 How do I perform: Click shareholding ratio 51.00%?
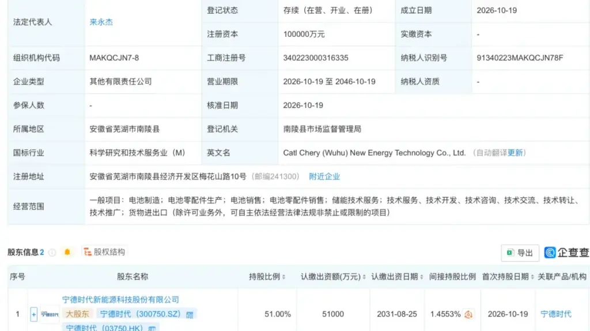(x=278, y=314)
